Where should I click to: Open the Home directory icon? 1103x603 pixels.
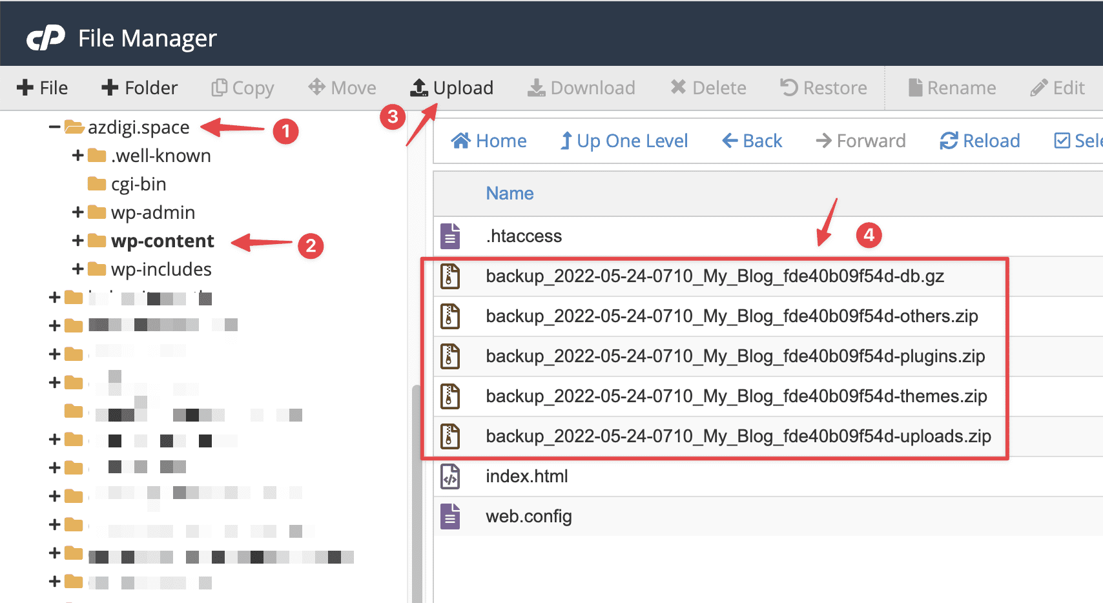click(x=489, y=141)
